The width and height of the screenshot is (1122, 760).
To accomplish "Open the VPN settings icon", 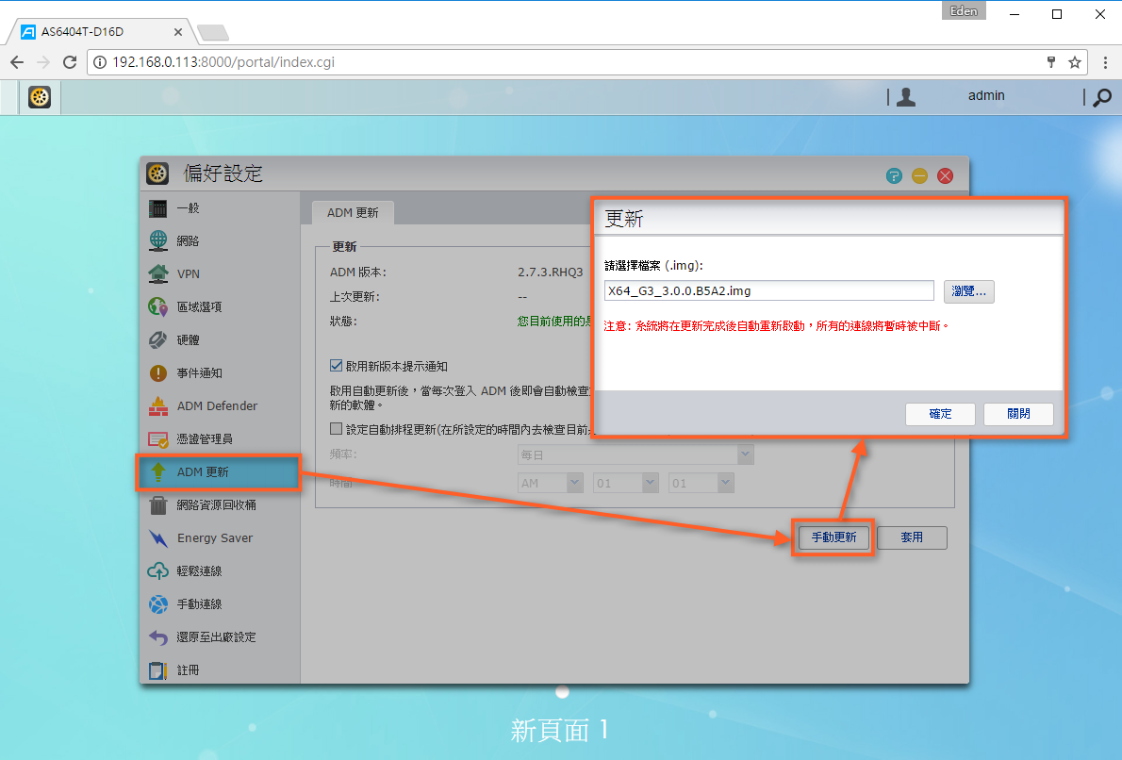I will 158,274.
